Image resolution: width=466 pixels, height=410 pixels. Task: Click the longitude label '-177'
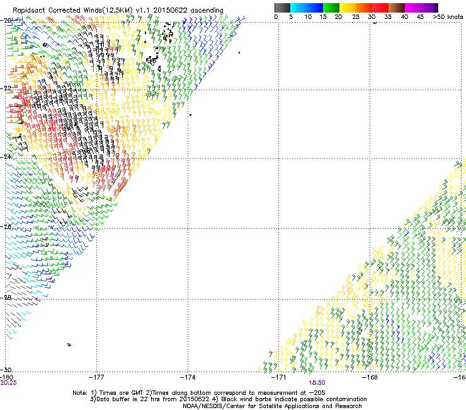click(96, 377)
